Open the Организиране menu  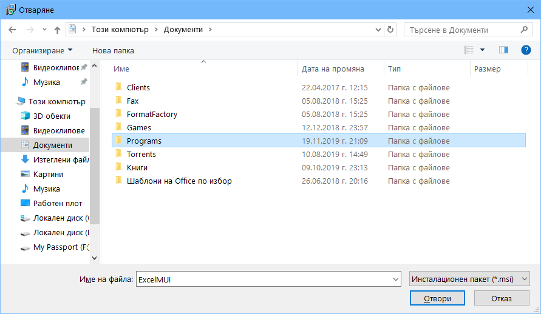coord(43,50)
